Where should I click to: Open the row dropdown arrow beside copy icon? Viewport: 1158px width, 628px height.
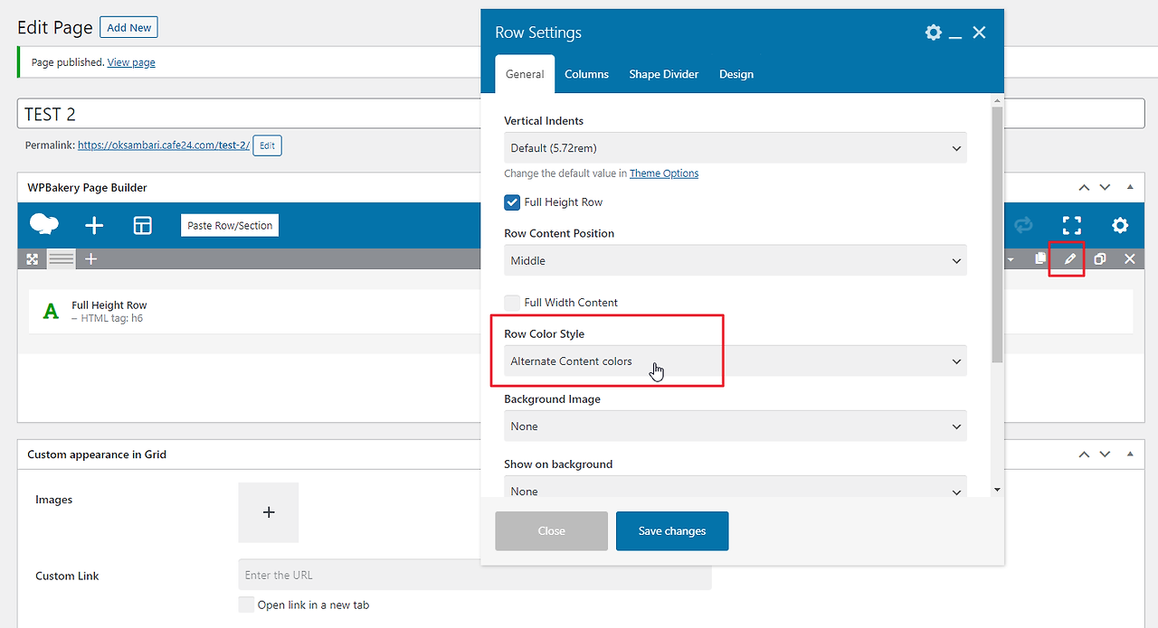tap(1011, 260)
